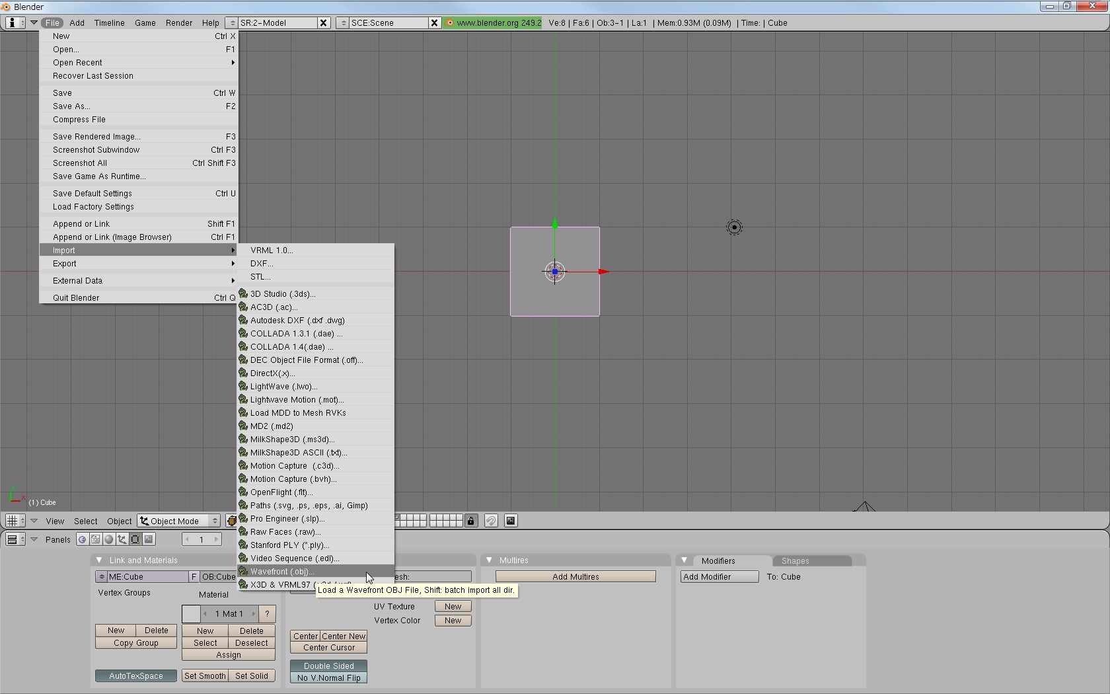The image size is (1110, 694).
Task: Click the render preview image icon
Action: pos(511,521)
